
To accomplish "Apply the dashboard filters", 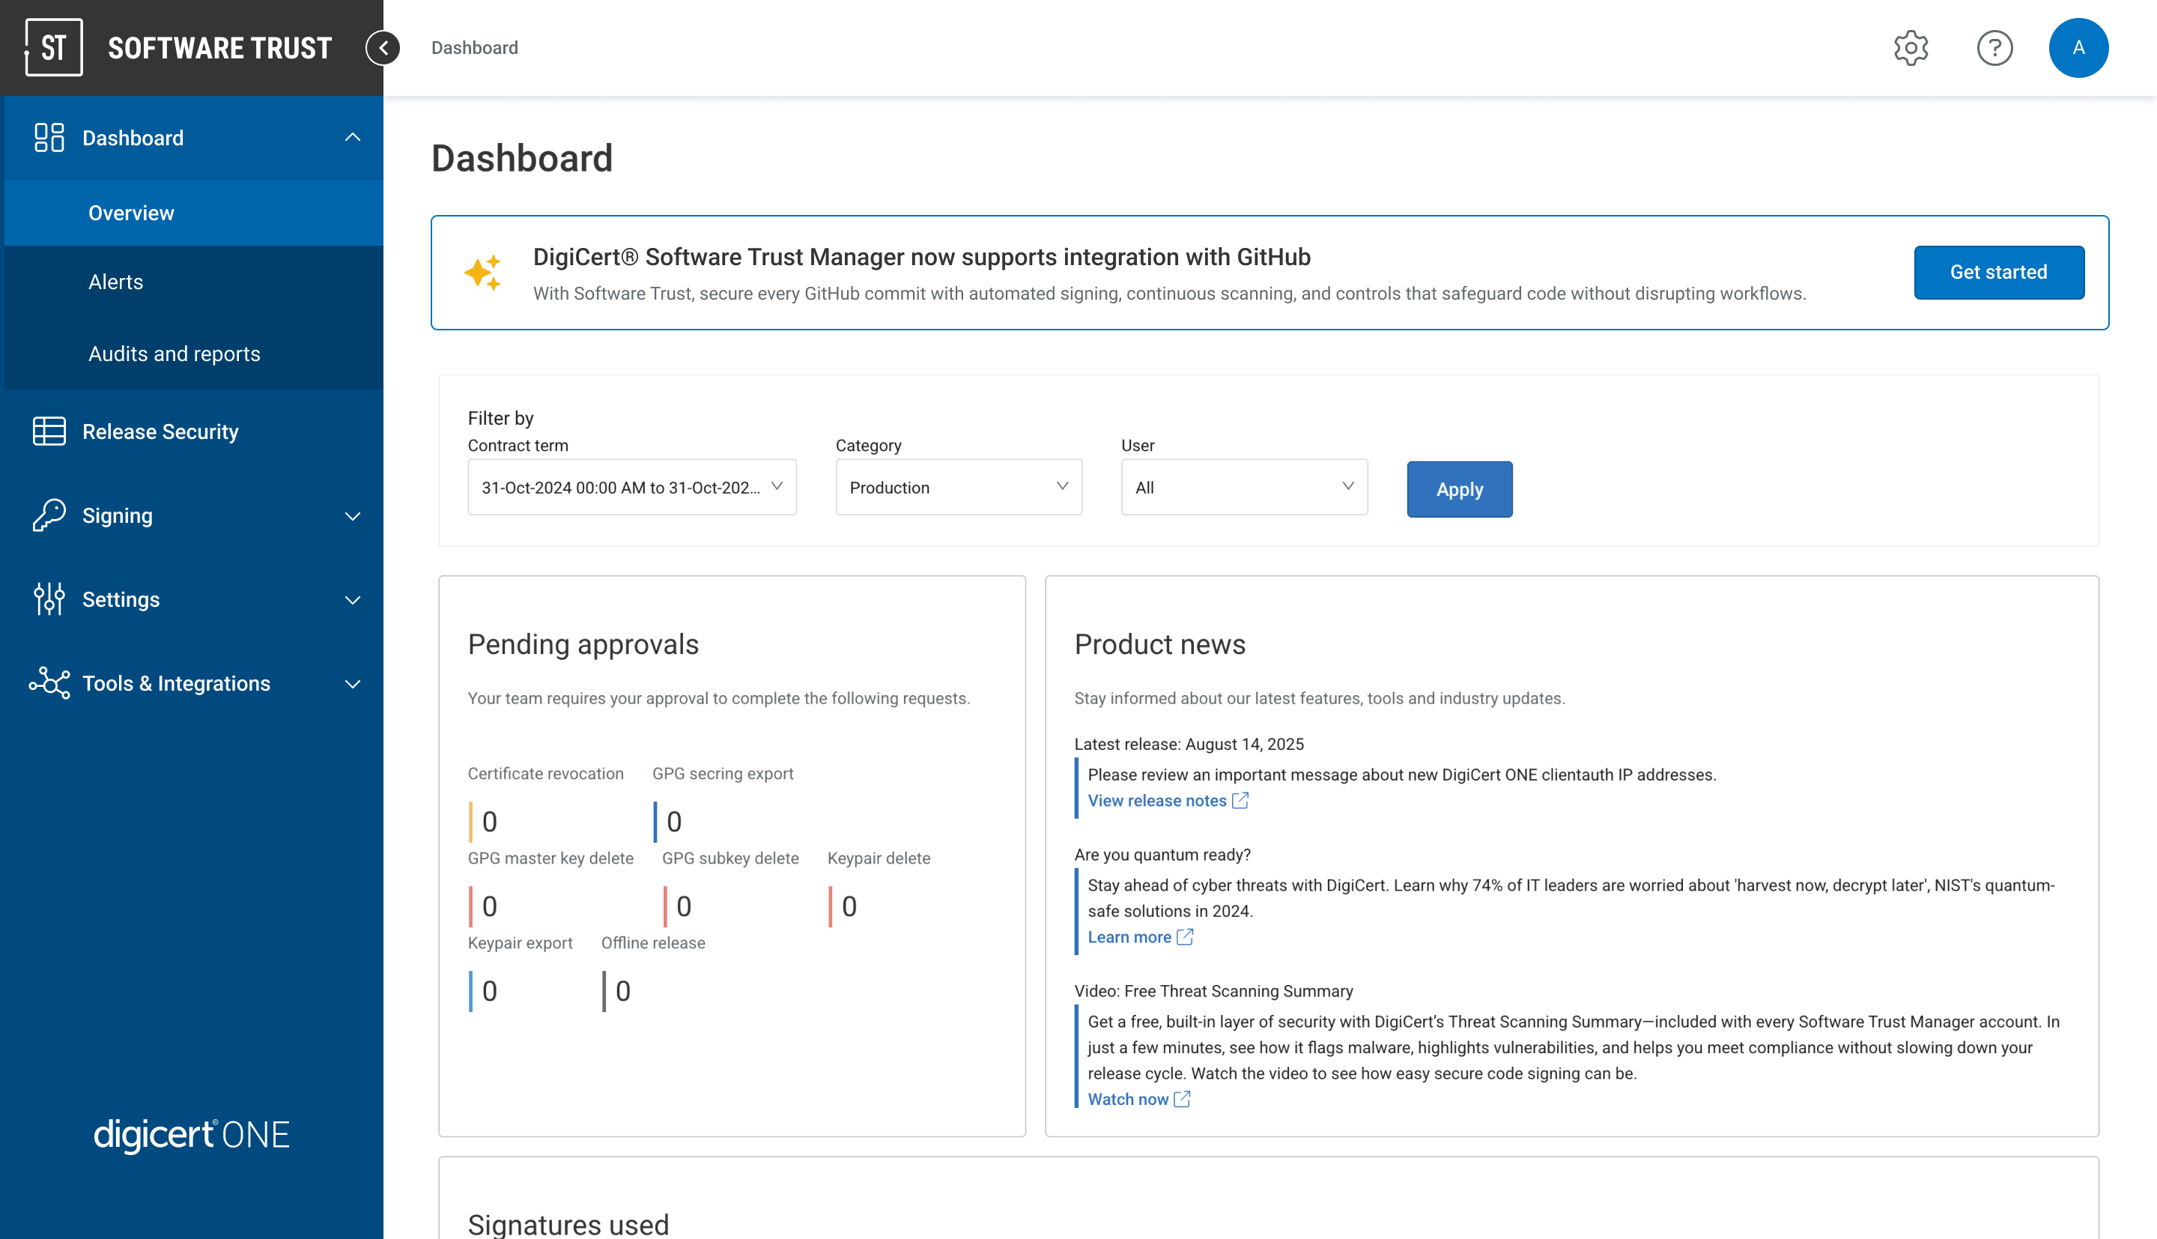I will pyautogui.click(x=1460, y=488).
